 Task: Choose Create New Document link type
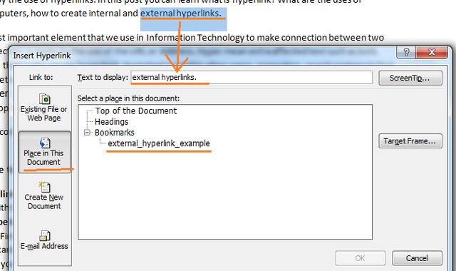coord(44,195)
